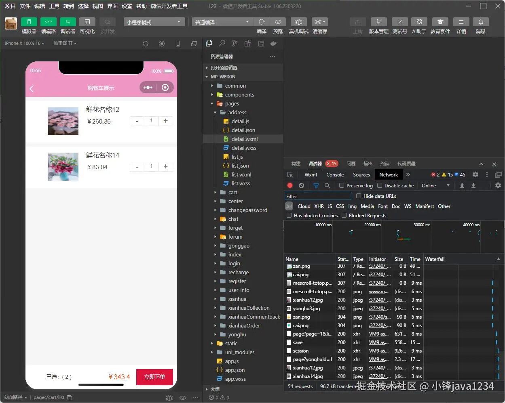Expand the 打开的编辑器 section

tap(243, 68)
